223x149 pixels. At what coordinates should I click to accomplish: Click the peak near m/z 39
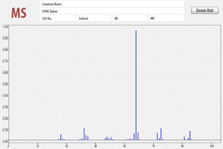pos(84,134)
